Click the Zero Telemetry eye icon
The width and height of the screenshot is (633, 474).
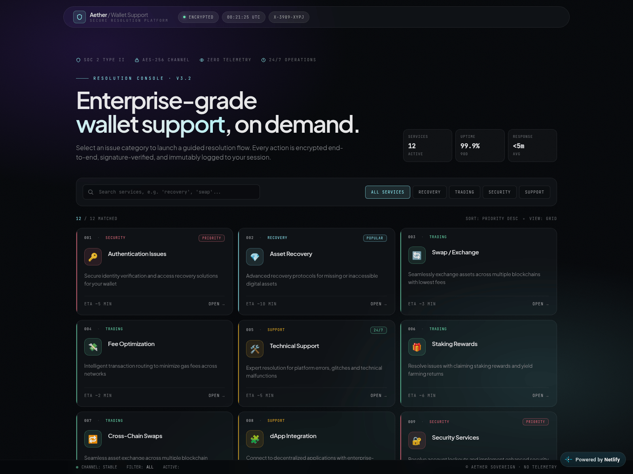(202, 60)
